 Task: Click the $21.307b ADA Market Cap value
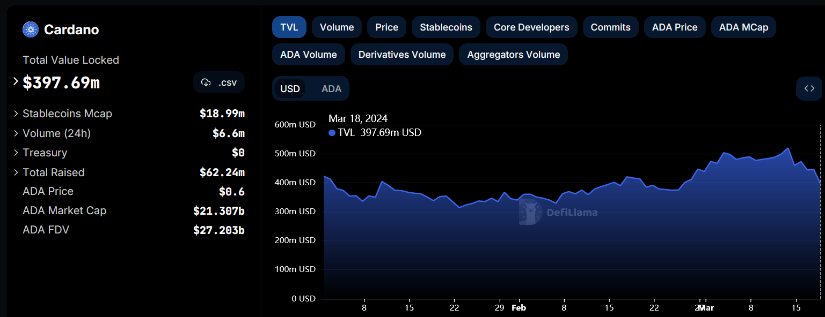click(x=219, y=211)
